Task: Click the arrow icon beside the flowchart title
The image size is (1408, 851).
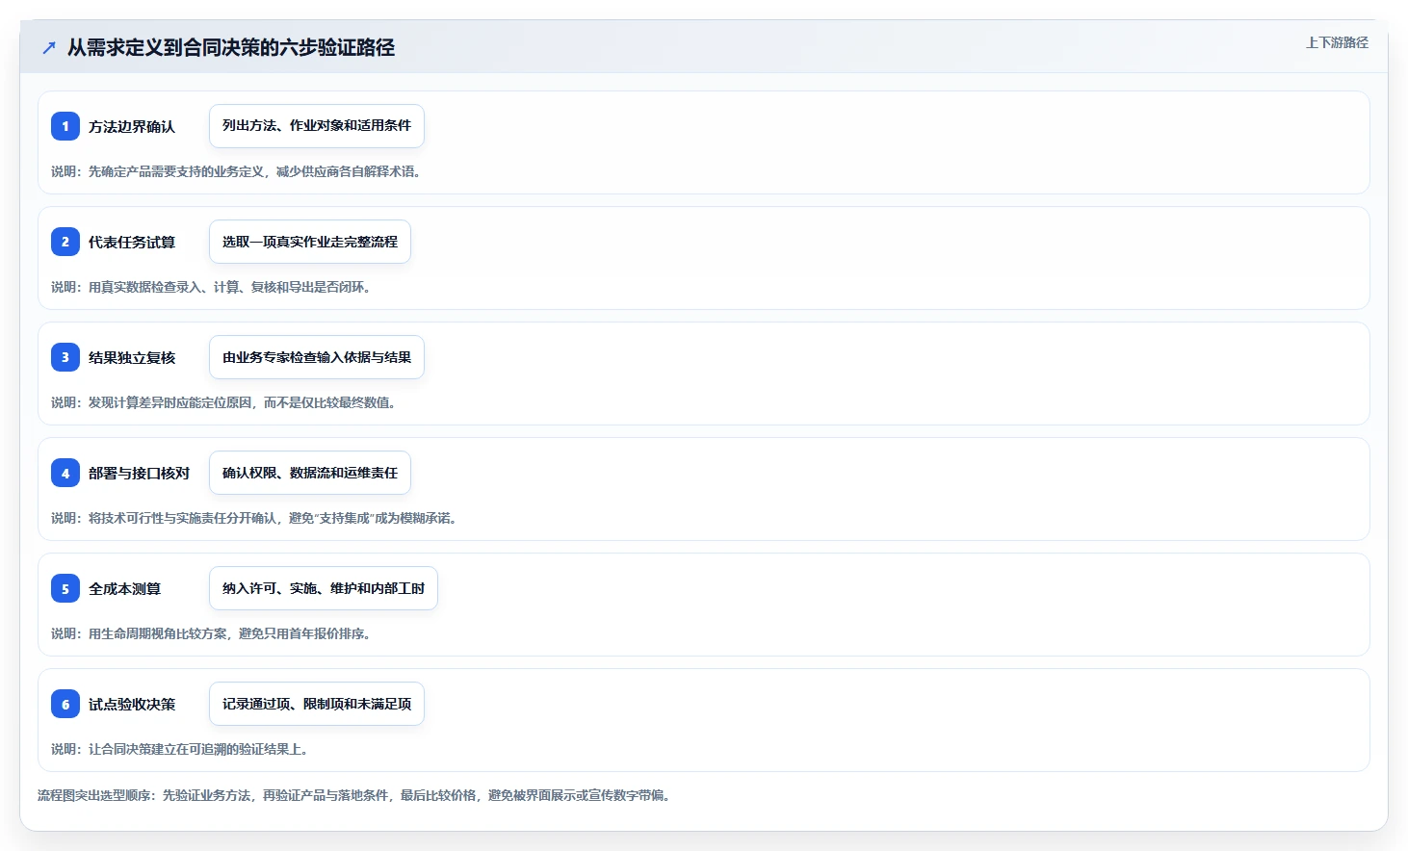Action: pyautogui.click(x=48, y=47)
